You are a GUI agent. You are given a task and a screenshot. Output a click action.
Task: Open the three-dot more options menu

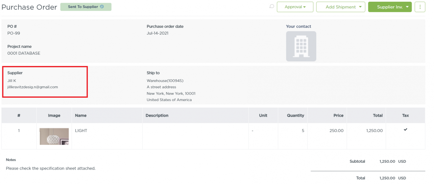point(420,7)
